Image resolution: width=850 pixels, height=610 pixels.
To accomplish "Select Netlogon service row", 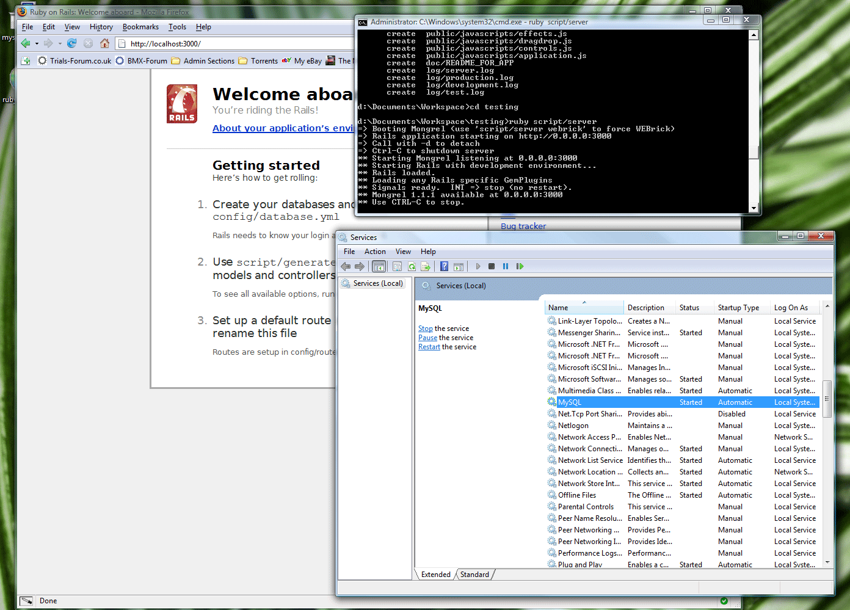I will (682, 426).
